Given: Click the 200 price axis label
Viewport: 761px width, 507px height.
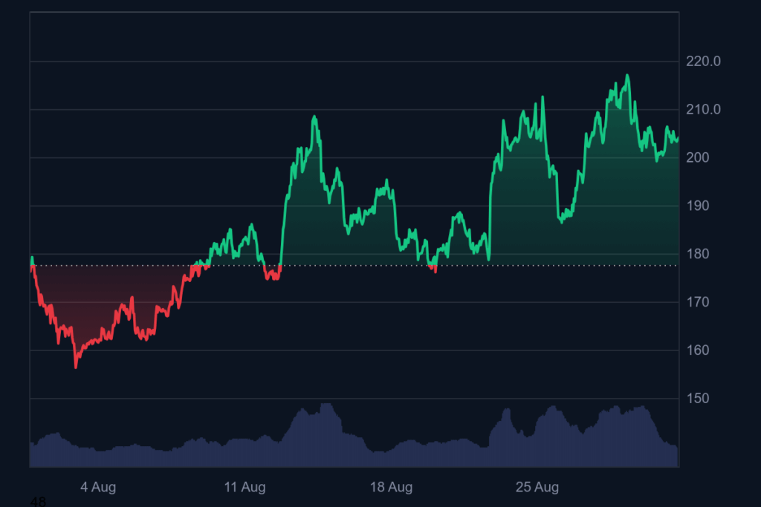Looking at the screenshot, I should click(x=698, y=157).
